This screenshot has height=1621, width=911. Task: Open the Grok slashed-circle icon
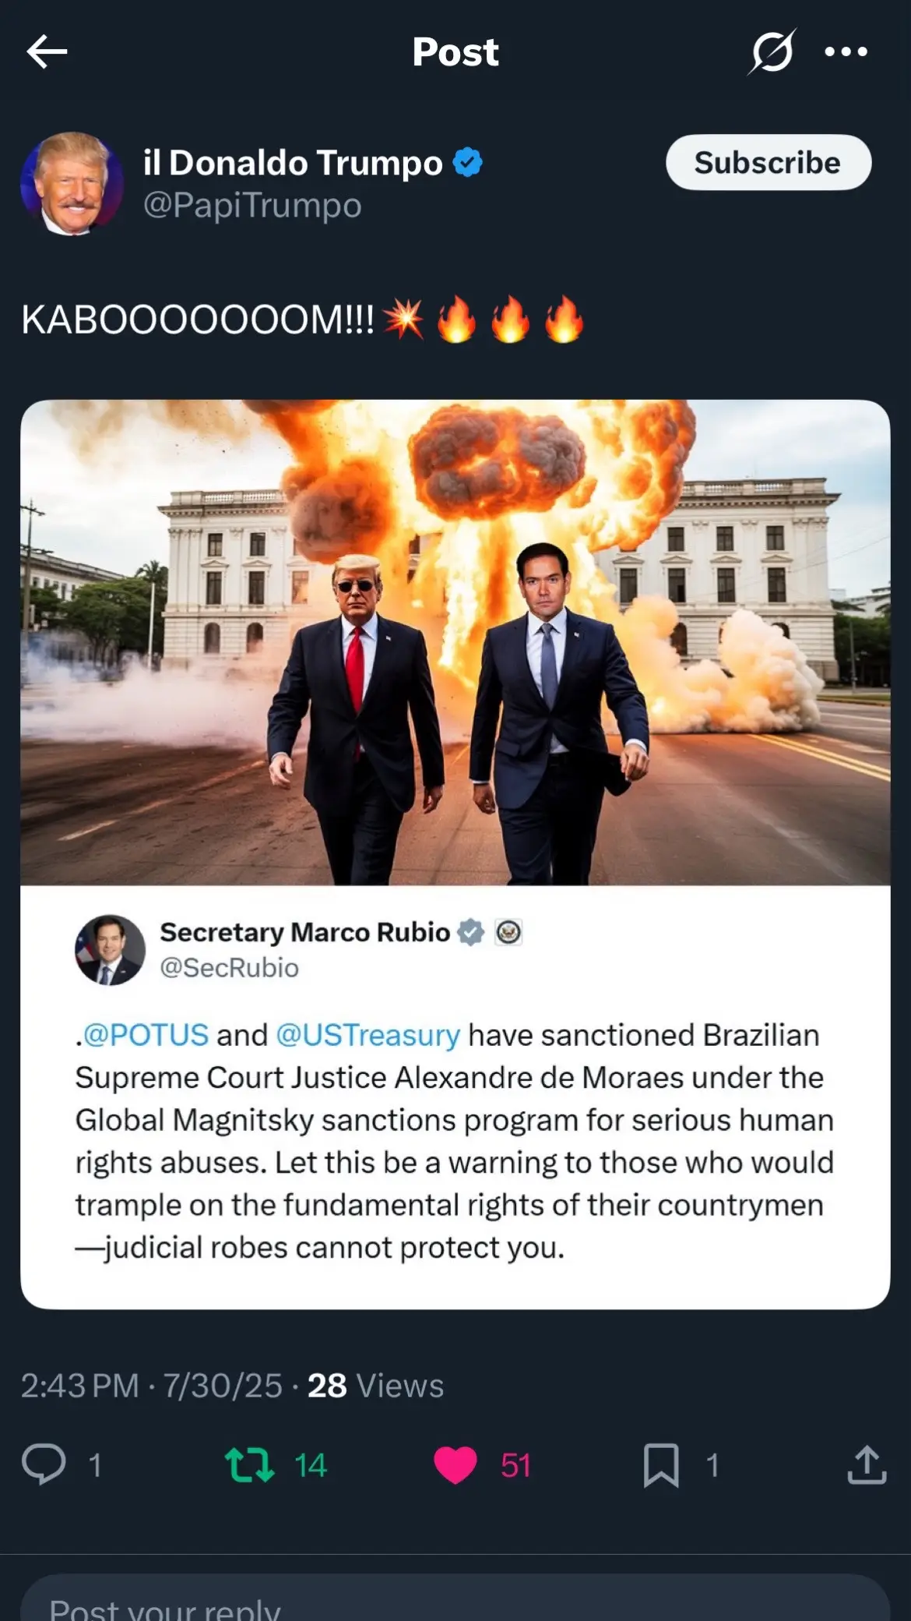pyautogui.click(x=772, y=51)
